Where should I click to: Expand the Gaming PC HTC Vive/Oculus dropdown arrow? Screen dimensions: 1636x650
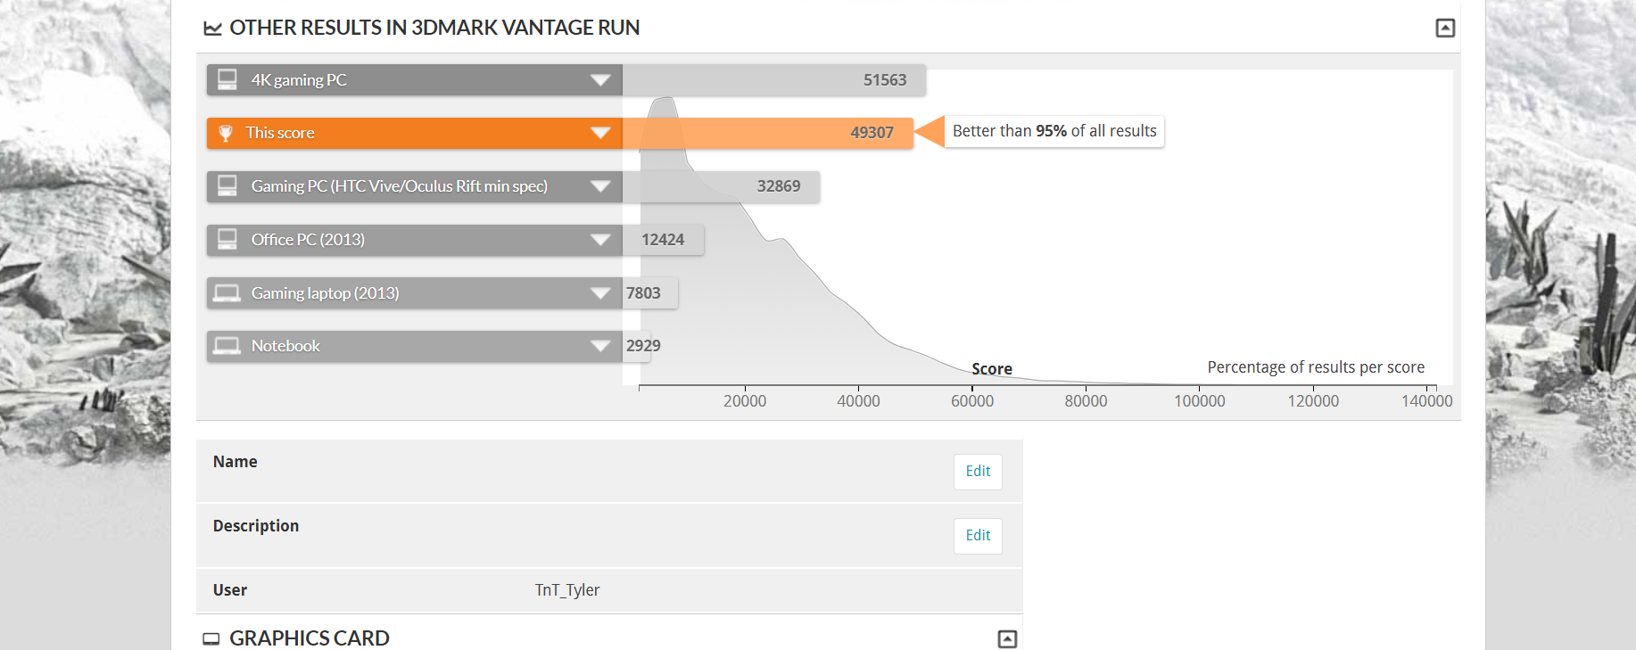click(600, 186)
